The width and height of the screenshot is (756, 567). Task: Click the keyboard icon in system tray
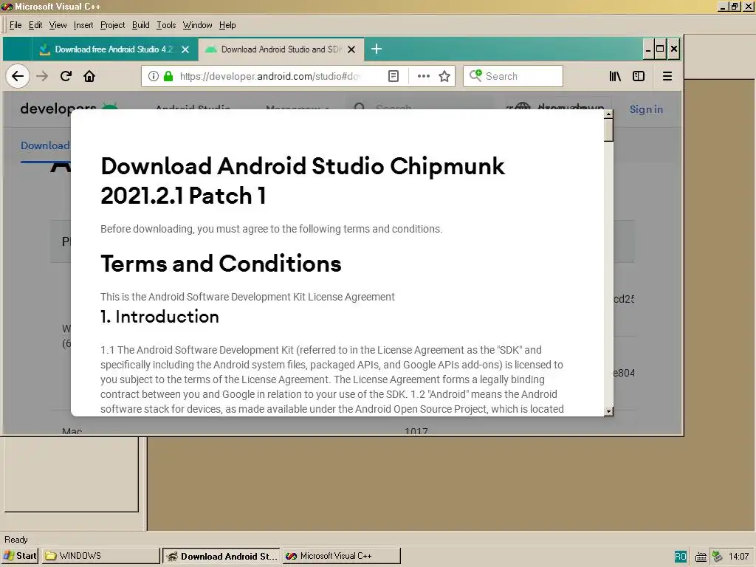click(x=701, y=557)
